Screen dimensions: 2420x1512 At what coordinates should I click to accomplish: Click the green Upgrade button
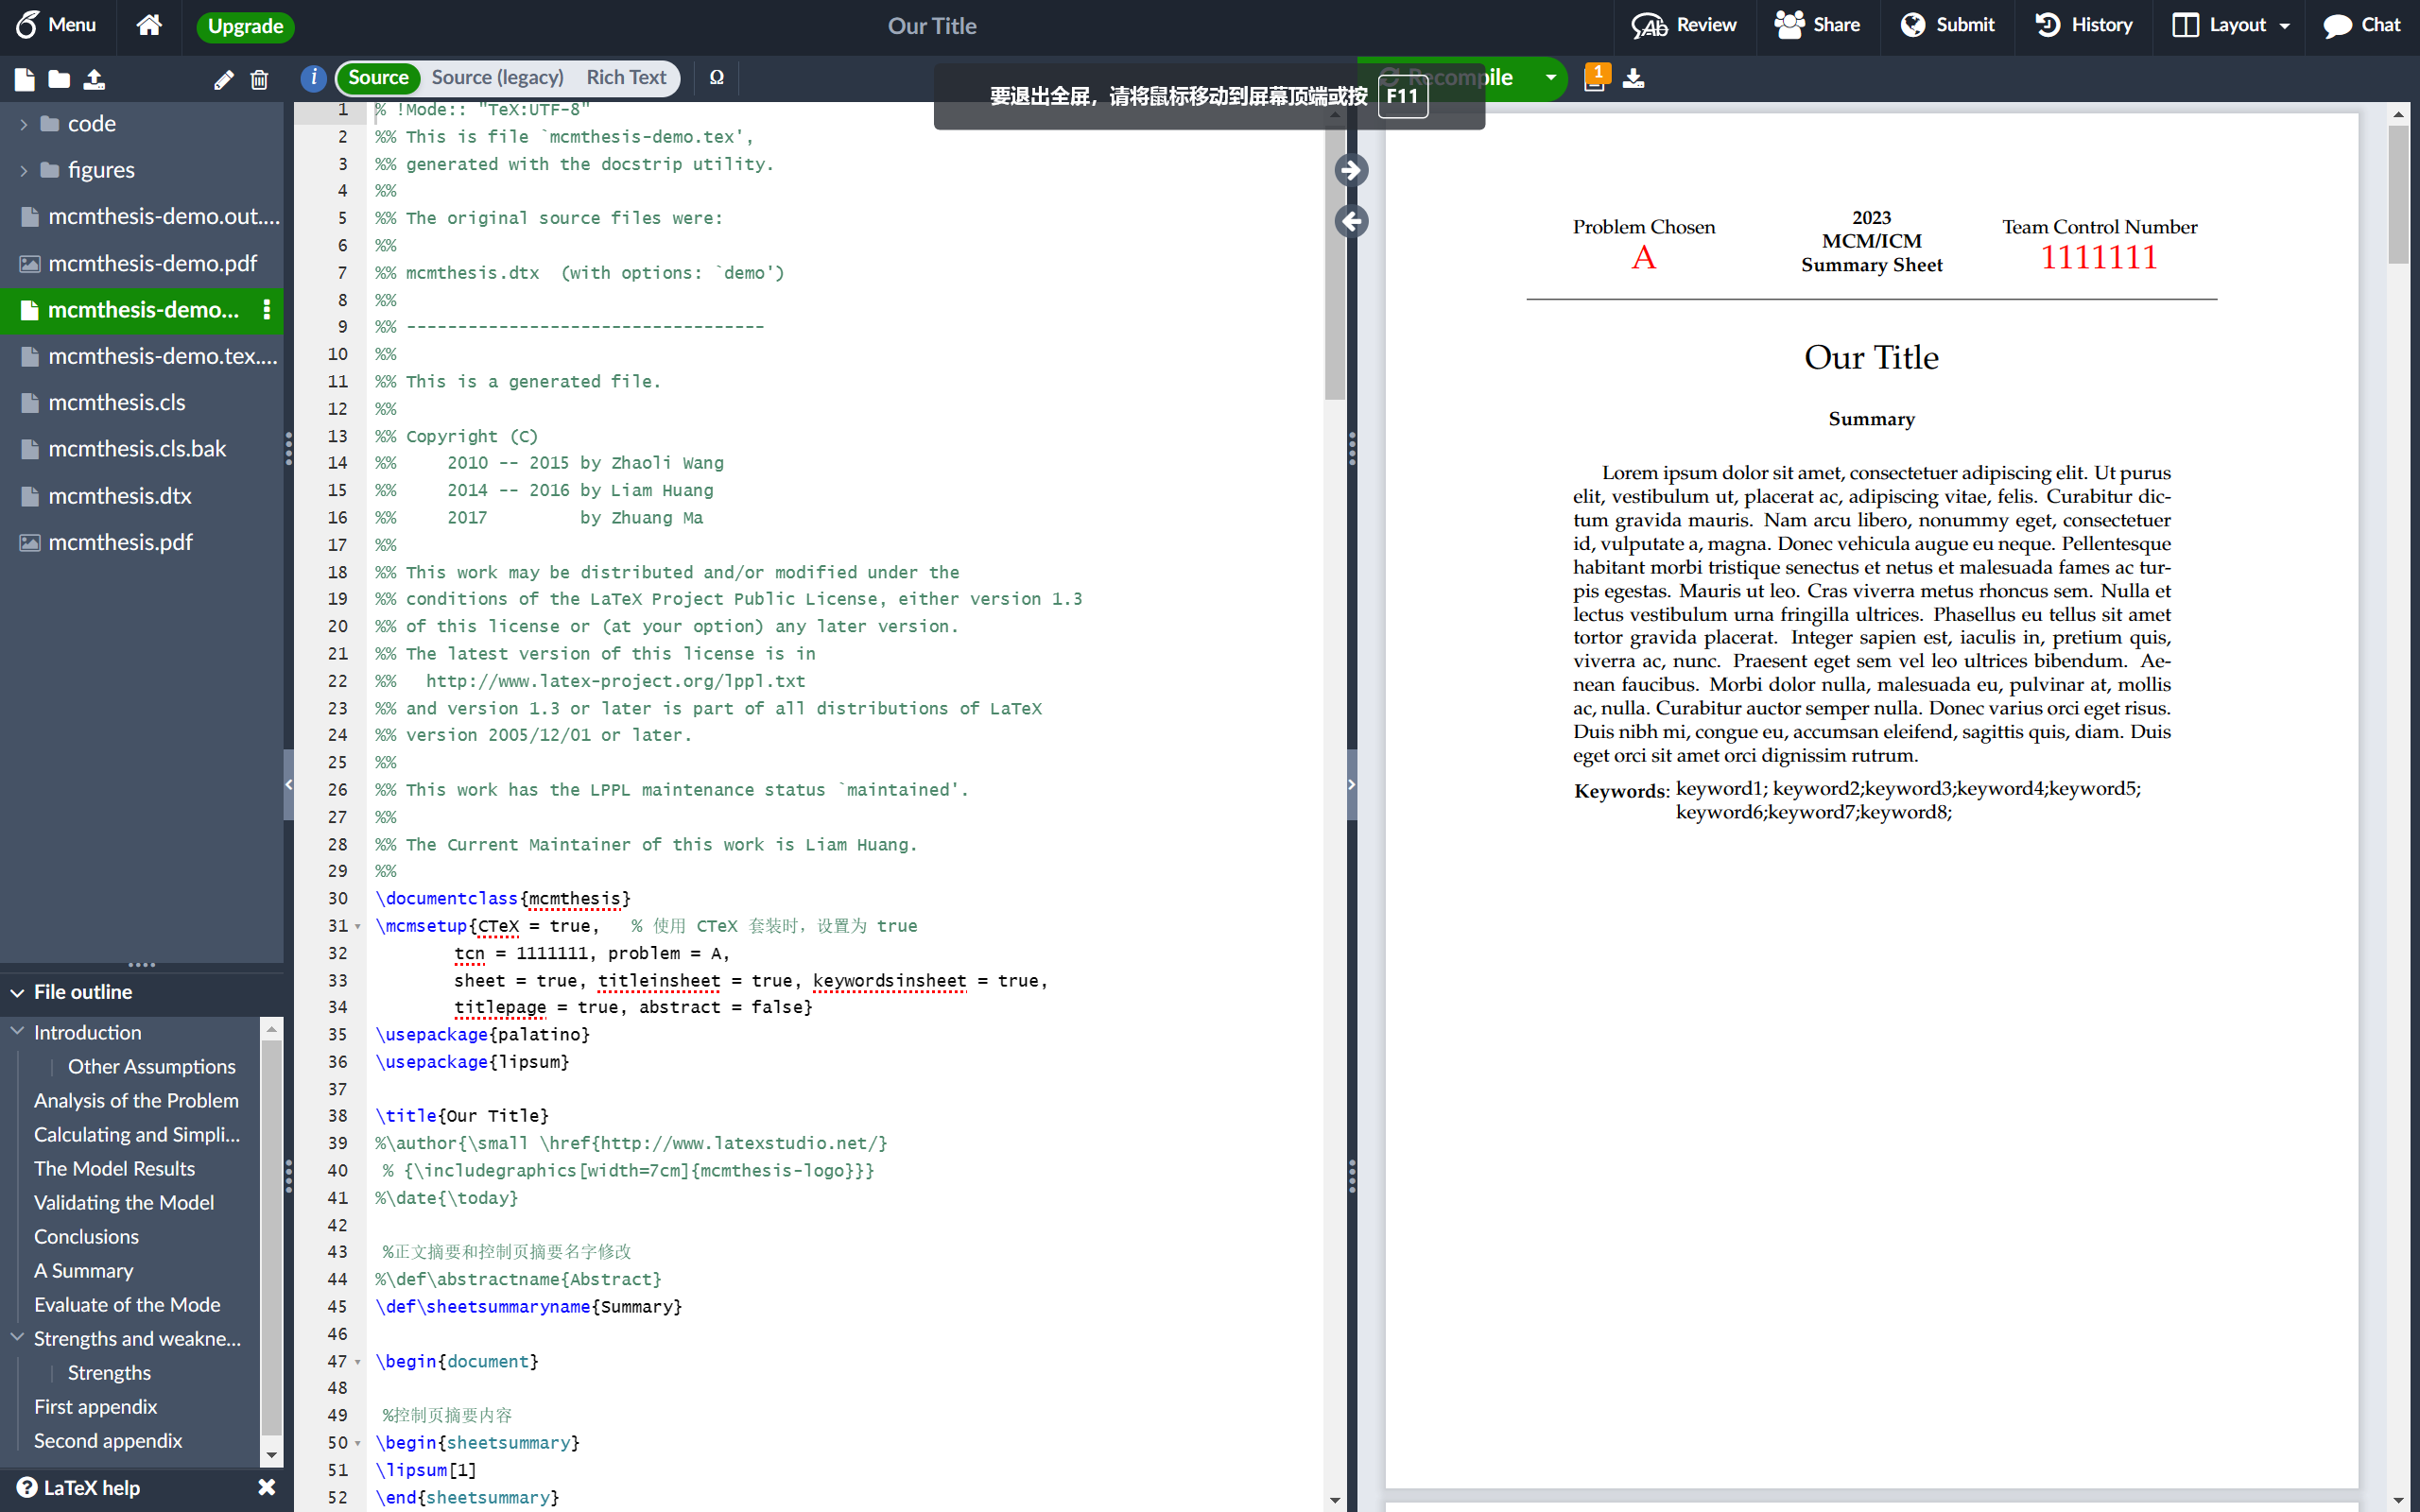pos(245,26)
